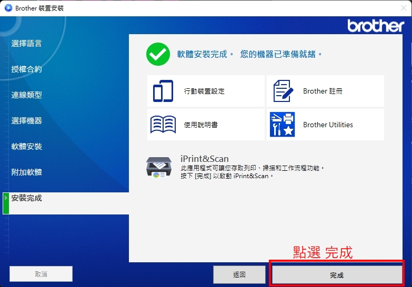
Task: Click the Brother Utilities tools icon
Action: pyautogui.click(x=282, y=125)
